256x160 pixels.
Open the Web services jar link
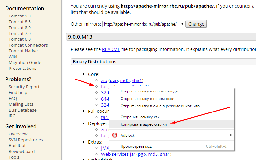118,154
